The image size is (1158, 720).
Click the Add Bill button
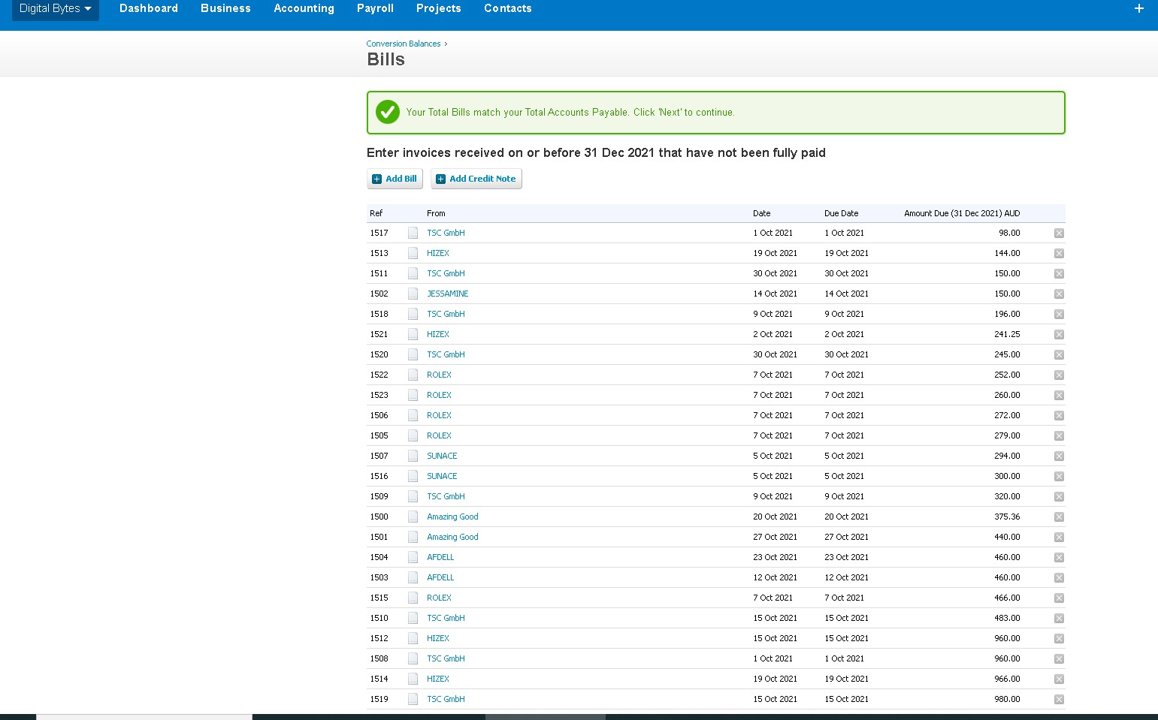click(x=395, y=179)
